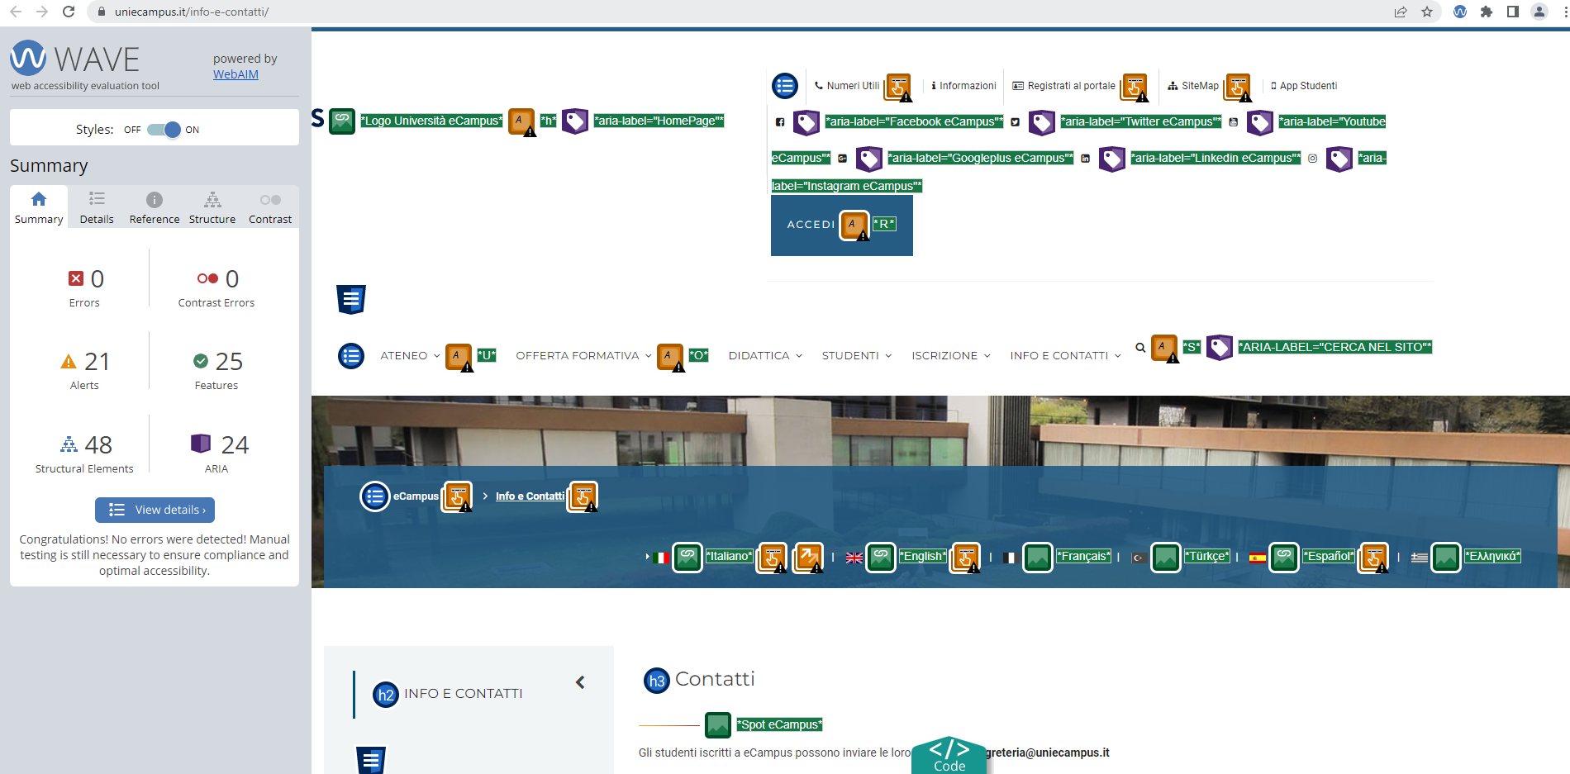Click the image icon before Spot eCampus
Screen dimensions: 1570x774
tap(718, 725)
